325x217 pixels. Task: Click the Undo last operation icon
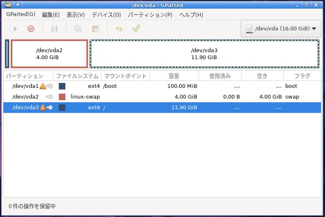coord(119,29)
